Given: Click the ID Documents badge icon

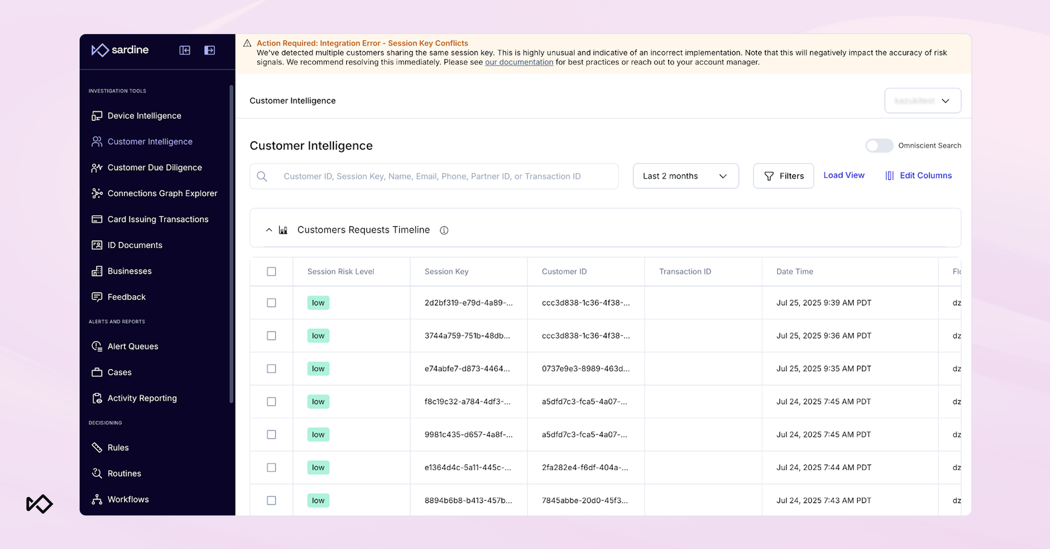Looking at the screenshot, I should click(x=97, y=245).
